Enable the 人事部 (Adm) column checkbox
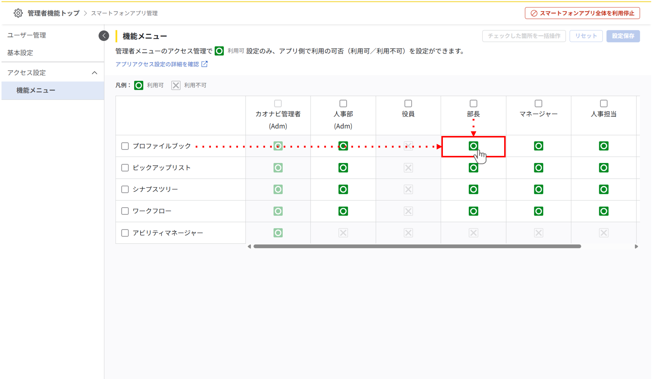 (x=343, y=103)
